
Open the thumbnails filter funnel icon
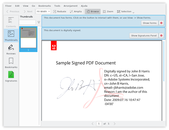click(x=39, y=22)
